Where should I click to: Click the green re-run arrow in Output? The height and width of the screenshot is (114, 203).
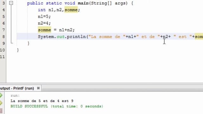(x=1, y=95)
